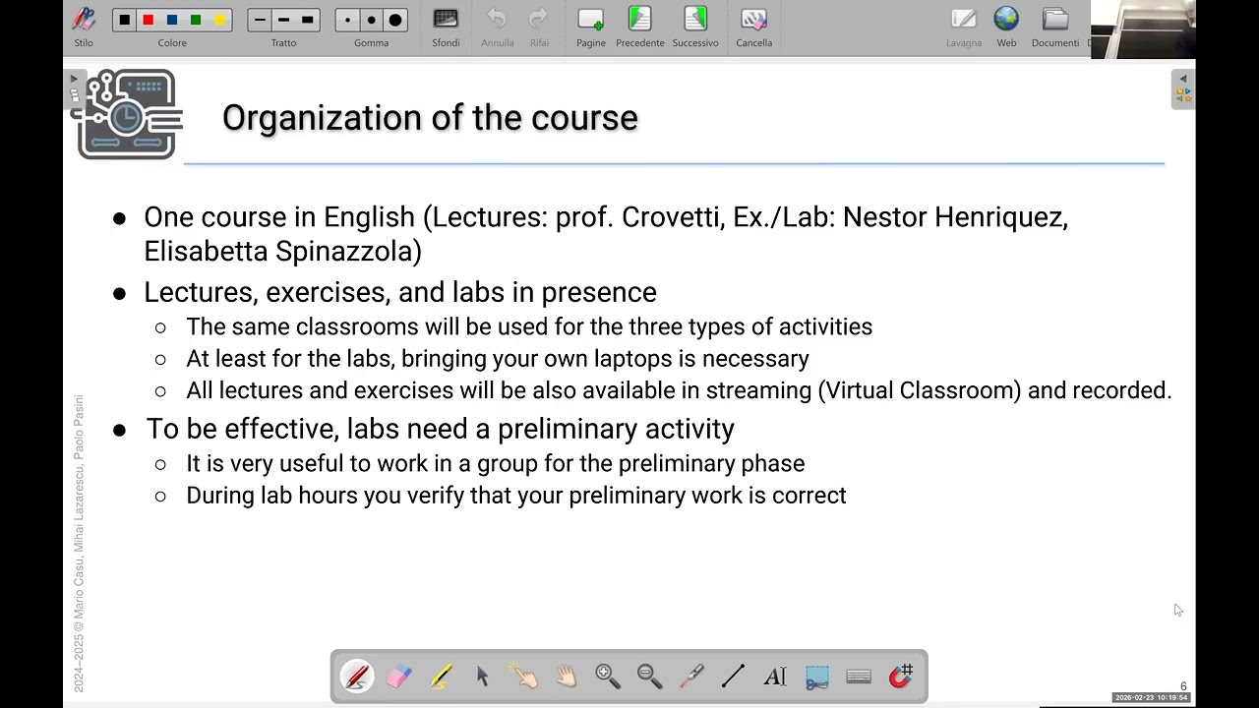Screen dimensions: 1259x708
Task: Select the Zoom out tool
Action: point(649,677)
